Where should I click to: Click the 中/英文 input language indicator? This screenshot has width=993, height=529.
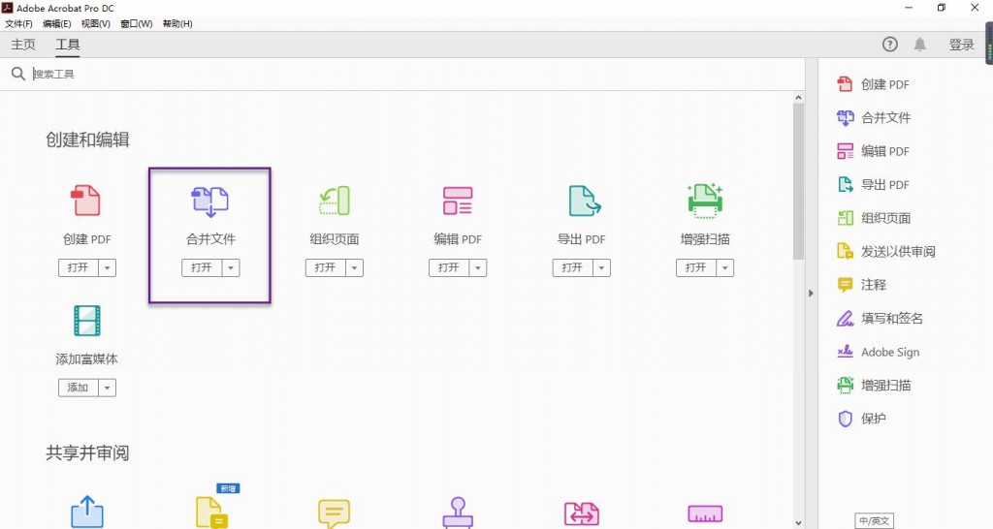click(874, 521)
